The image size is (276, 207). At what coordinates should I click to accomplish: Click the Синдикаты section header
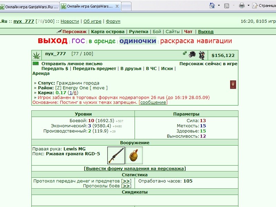pyautogui.click(x=135, y=192)
